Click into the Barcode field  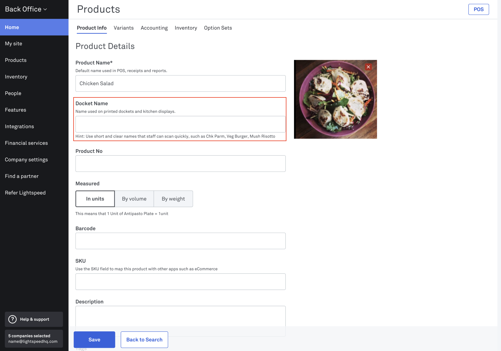point(180,241)
